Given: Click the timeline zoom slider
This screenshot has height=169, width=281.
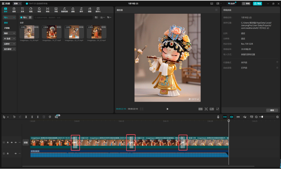Looking at the screenshot, I should click(267, 117).
